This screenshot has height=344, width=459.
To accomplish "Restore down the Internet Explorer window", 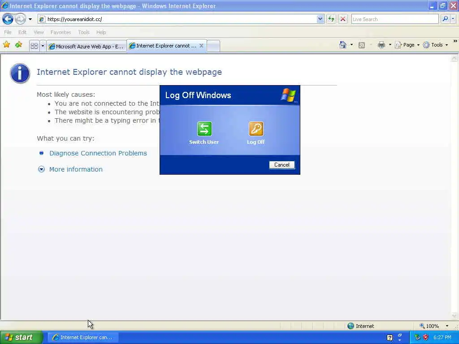I will pos(443,6).
